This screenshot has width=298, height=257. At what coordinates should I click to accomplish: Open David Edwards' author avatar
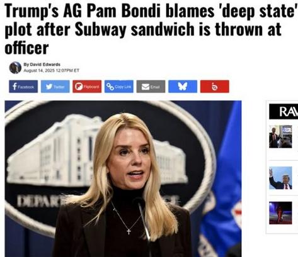(15, 68)
